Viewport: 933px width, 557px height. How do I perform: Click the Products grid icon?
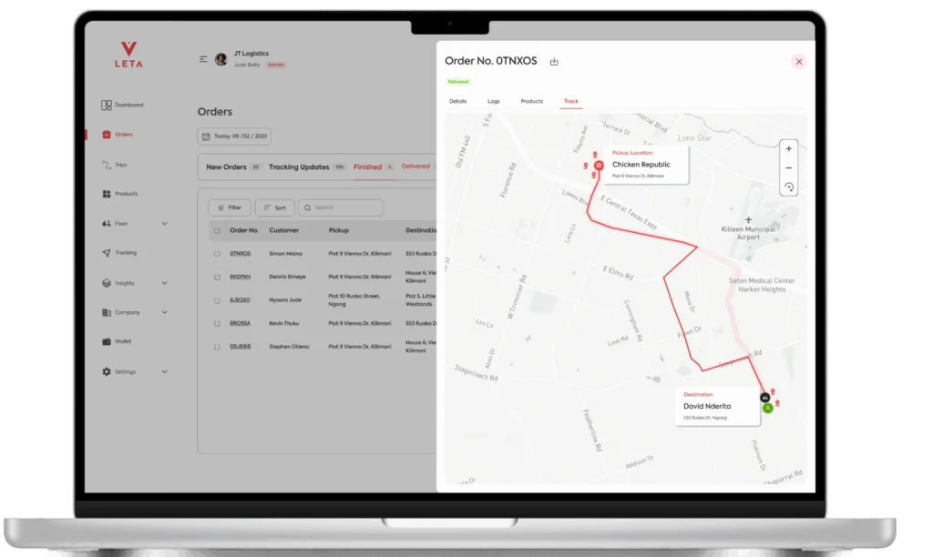click(107, 194)
